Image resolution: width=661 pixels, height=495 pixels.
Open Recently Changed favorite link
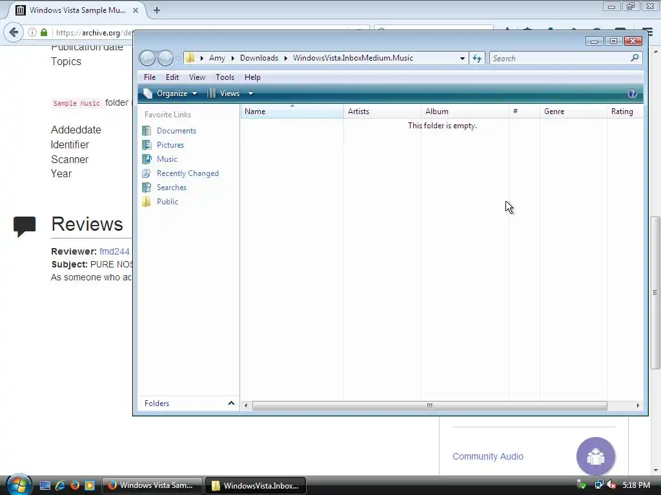pos(188,173)
